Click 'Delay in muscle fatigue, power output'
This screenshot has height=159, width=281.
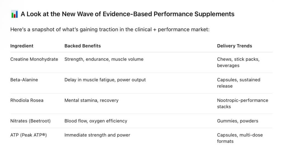(x=105, y=80)
